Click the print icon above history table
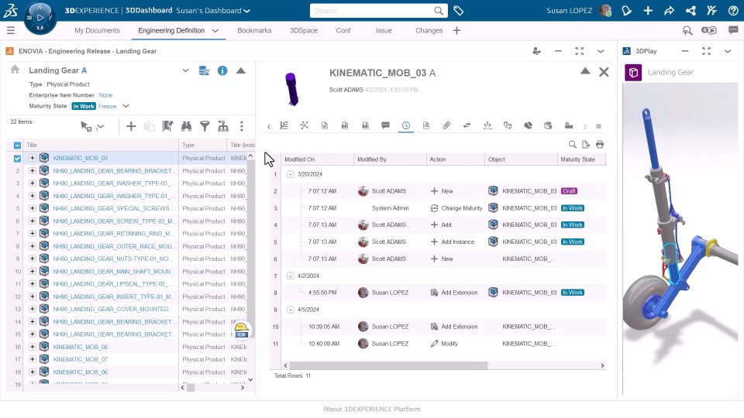Image resolution: width=744 pixels, height=418 pixels. (x=600, y=144)
